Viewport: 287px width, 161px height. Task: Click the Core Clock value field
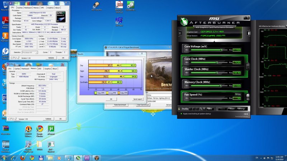point(237,62)
